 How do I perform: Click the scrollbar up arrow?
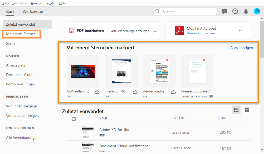[262, 19]
